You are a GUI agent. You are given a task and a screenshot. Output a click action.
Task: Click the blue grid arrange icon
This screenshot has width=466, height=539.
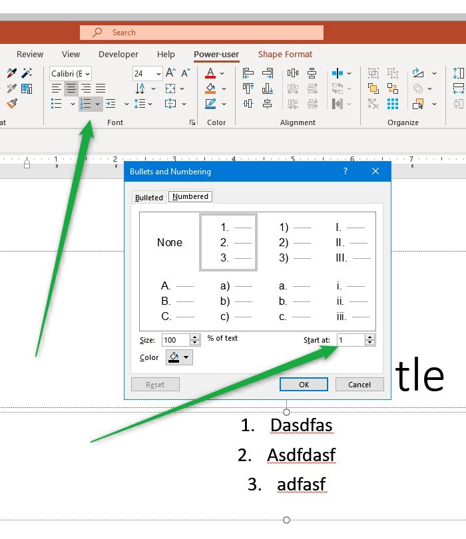392,103
